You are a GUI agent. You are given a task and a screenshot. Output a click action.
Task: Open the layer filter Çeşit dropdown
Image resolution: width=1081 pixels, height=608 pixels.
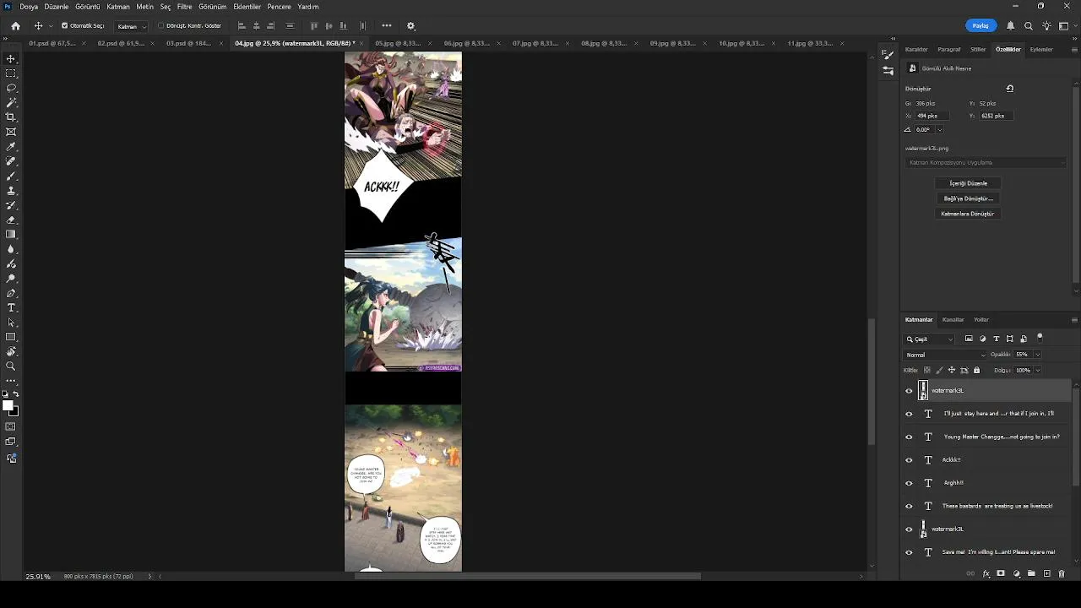929,339
